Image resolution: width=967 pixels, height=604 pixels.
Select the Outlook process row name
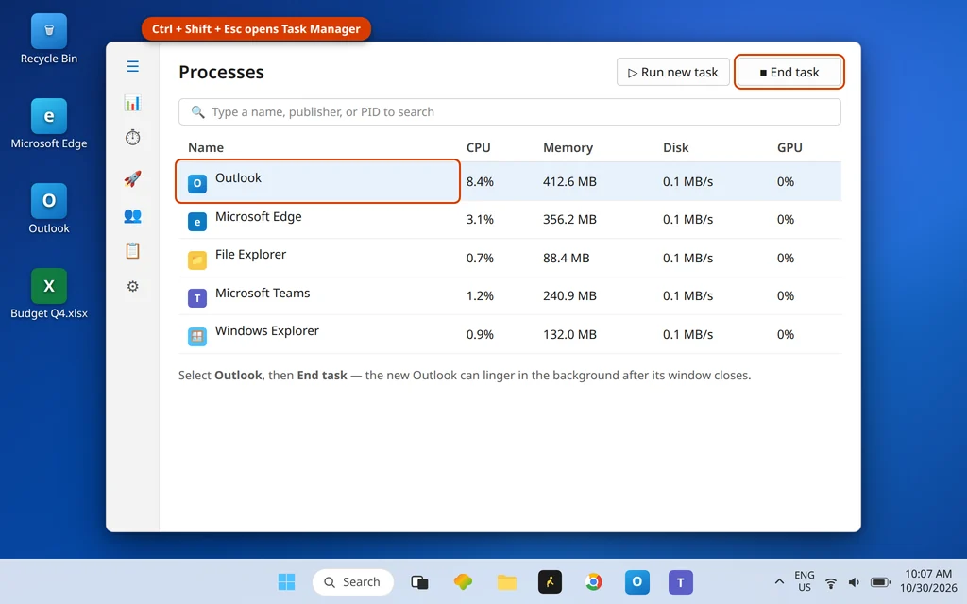pos(238,177)
